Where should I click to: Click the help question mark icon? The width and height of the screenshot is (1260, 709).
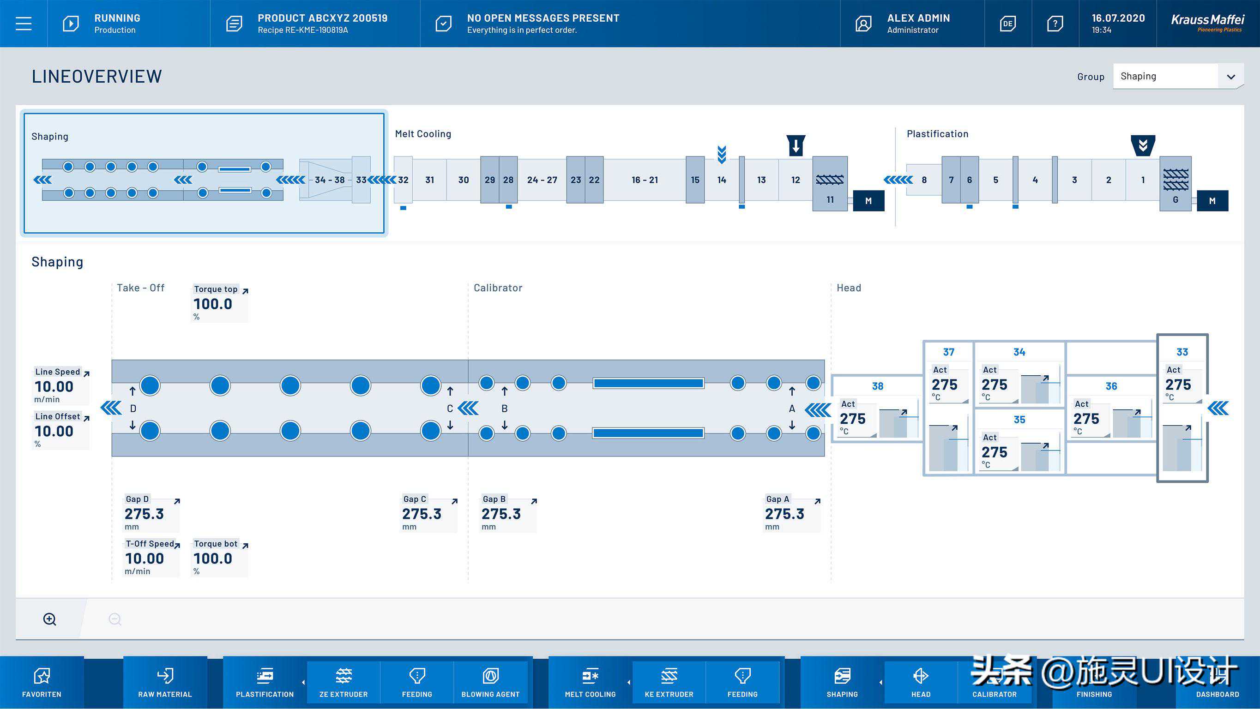tap(1055, 24)
